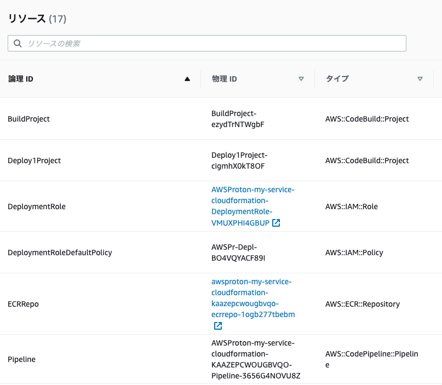This screenshot has width=442, height=385.
Task: Click the 物理 ID column header
Action: (225, 79)
